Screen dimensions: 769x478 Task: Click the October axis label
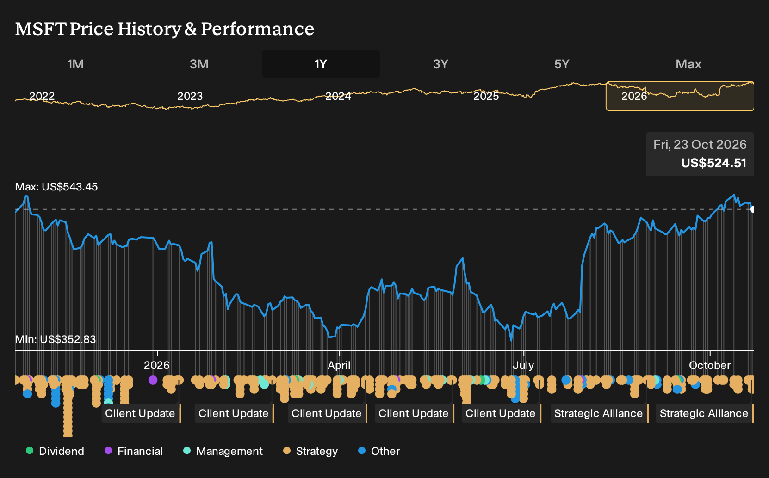pos(710,365)
